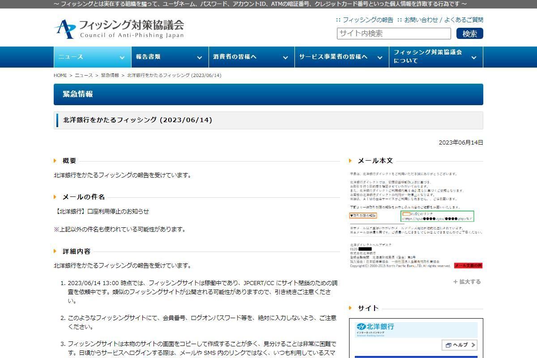Open the phishing email body thumbnail
This screenshot has width=537, height=358.
click(416, 220)
